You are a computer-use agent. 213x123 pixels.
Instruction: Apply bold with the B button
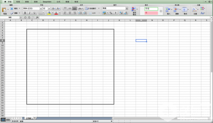click(x=25, y=13)
